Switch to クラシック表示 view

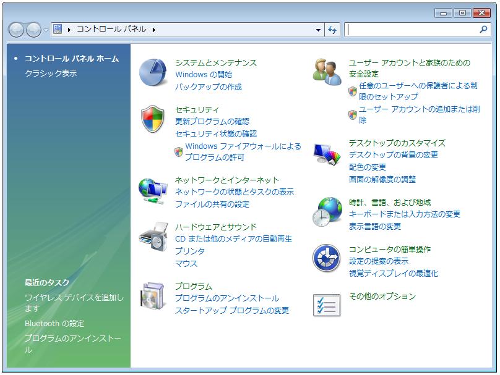point(51,74)
